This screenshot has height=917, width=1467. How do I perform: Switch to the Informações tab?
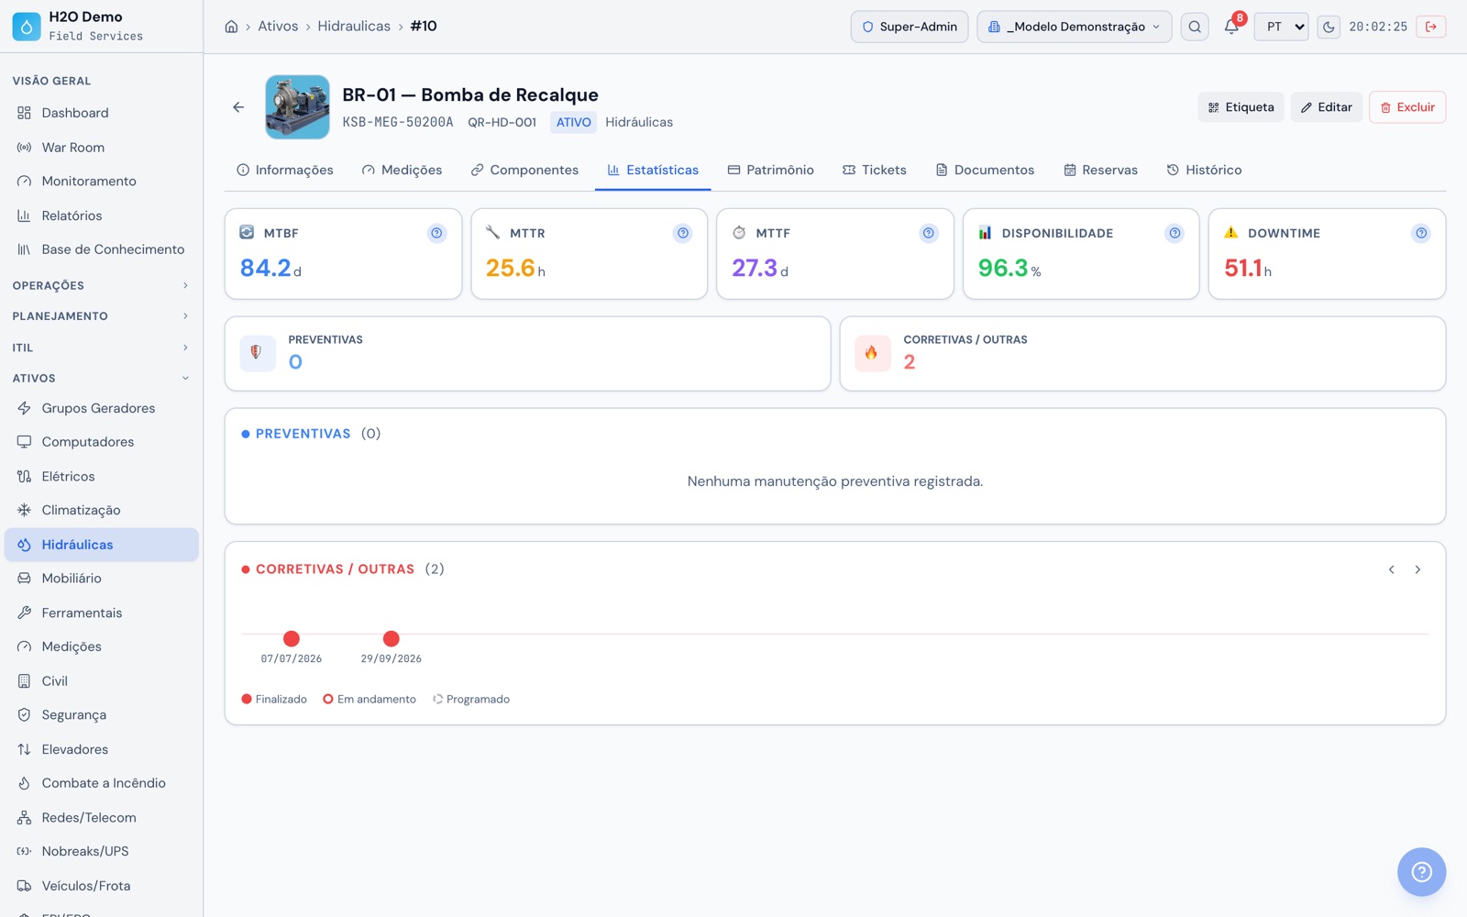(285, 170)
